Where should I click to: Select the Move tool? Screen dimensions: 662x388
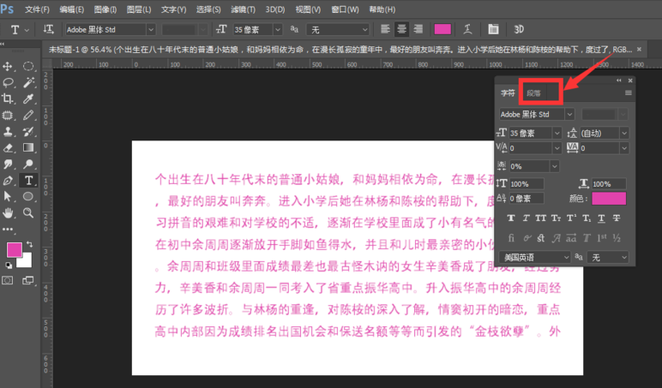point(9,66)
